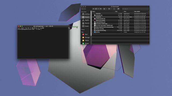172x96 pixels.
Task: Open the Finder group-by dropdown
Action: (x=105, y=9)
